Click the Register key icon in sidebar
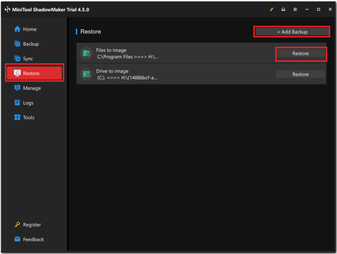 coord(17,224)
